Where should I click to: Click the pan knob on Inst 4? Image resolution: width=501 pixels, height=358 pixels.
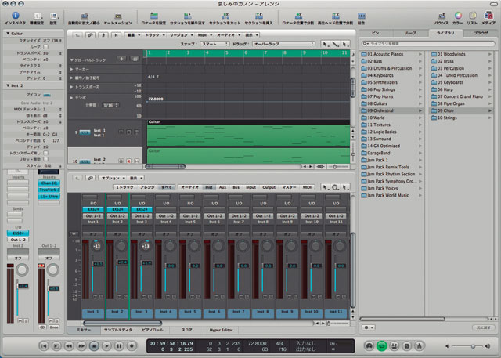[x=170, y=246]
